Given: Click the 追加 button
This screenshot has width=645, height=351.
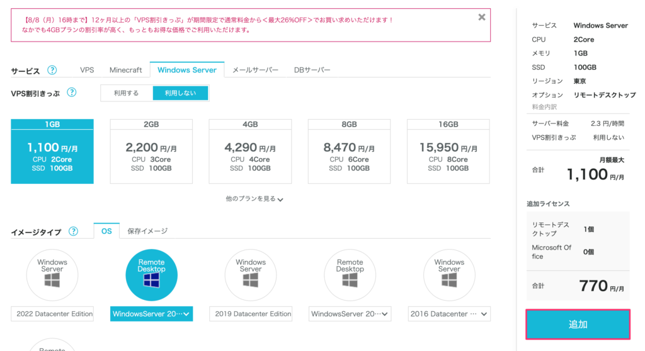Looking at the screenshot, I should click(578, 325).
